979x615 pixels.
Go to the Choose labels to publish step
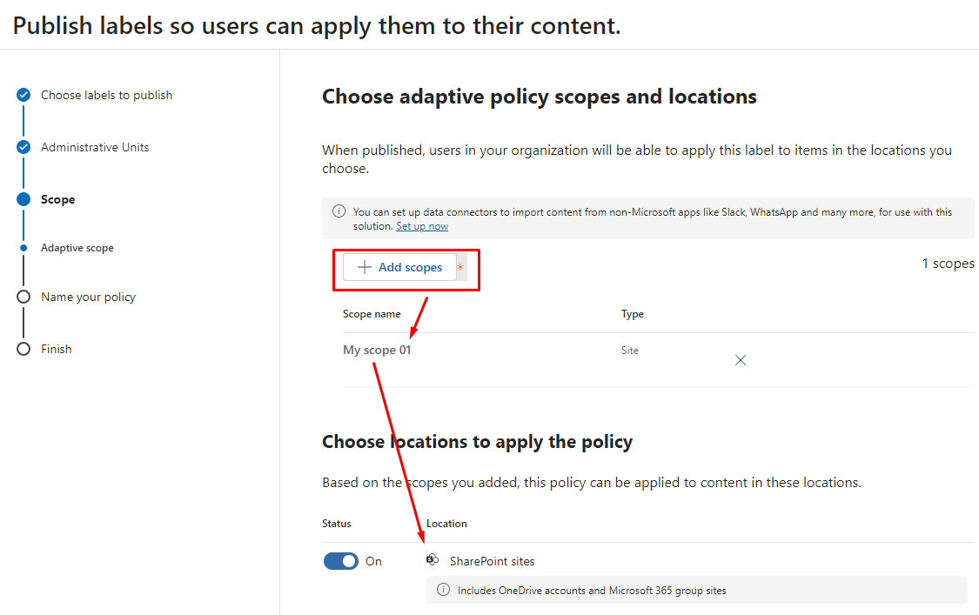(106, 95)
